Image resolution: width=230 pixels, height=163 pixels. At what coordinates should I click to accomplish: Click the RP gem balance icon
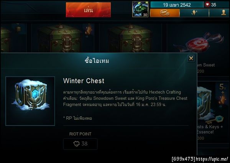tap(207, 5)
